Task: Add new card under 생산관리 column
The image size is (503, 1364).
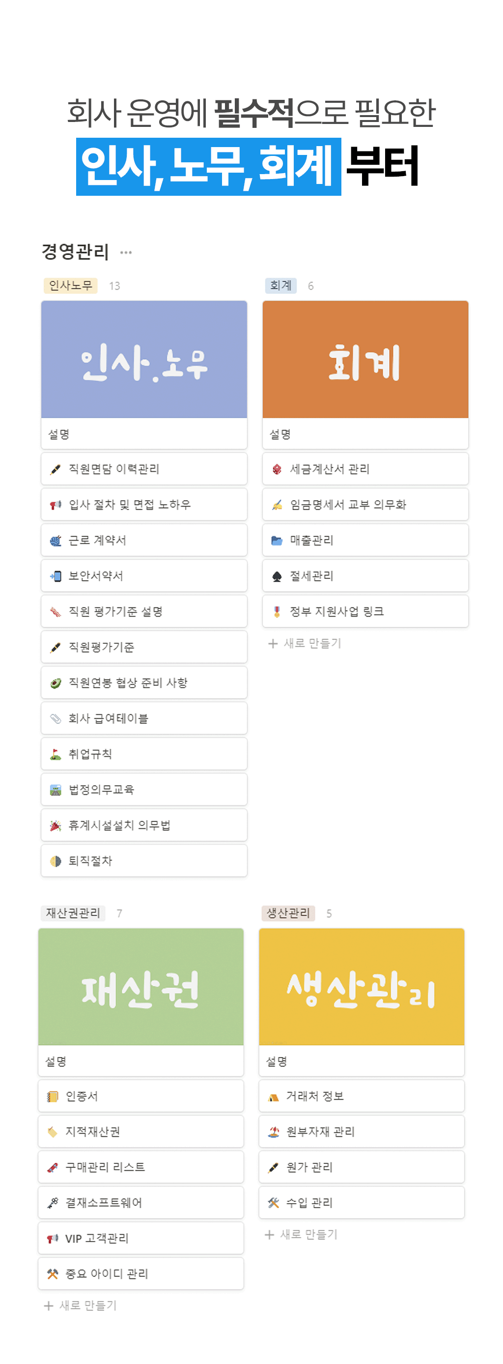Action: coord(302,1234)
